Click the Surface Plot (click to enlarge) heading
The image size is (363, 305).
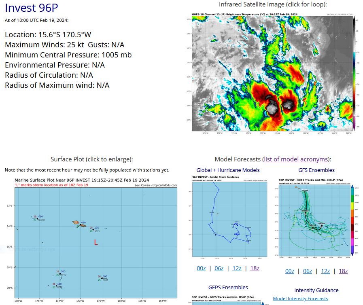(x=92, y=159)
